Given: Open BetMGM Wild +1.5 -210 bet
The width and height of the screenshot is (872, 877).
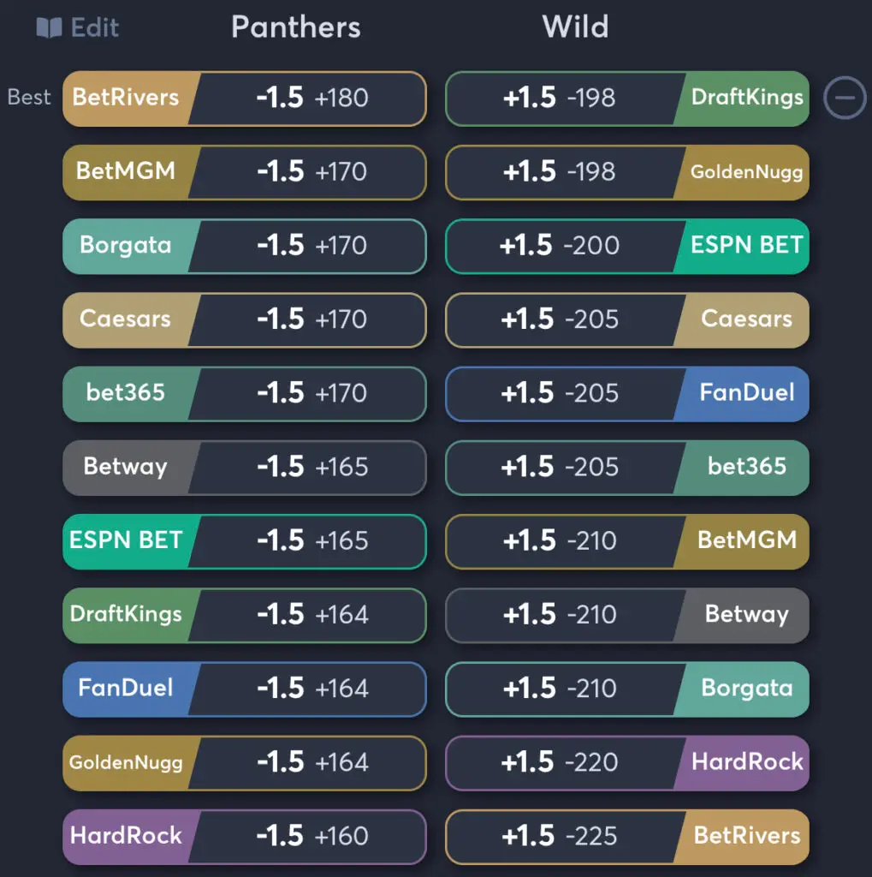Looking at the screenshot, I should click(x=627, y=541).
